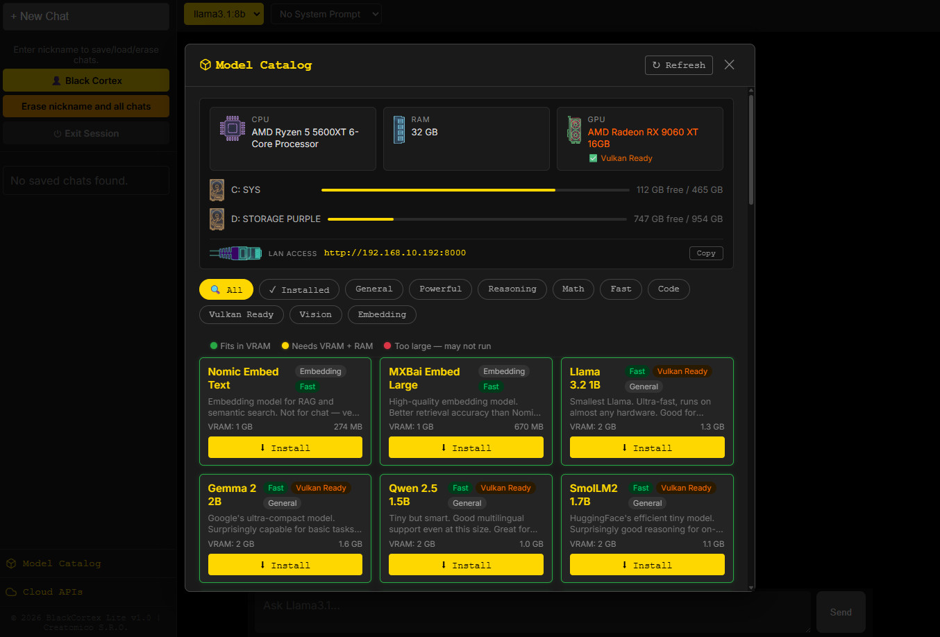Click the Embedding tag on Nomic Embed Text
This screenshot has height=637, width=940.
point(321,371)
